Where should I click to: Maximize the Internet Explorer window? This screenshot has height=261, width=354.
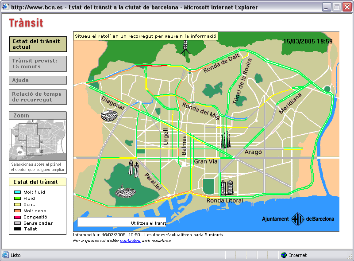point(337,7)
